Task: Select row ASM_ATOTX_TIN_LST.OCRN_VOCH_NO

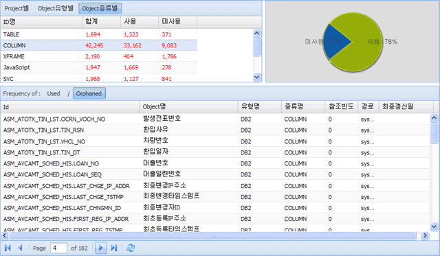Action: pos(215,119)
